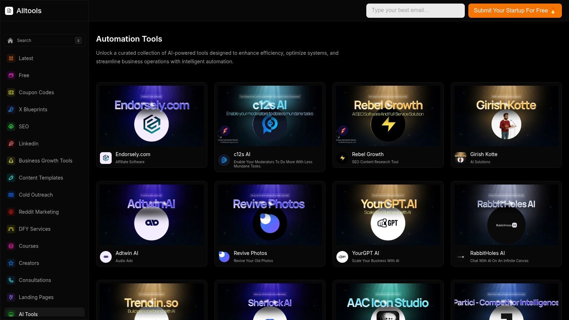The height and width of the screenshot is (320, 569).
Task: Click the AI Tools sidebar icon
Action: tap(11, 314)
